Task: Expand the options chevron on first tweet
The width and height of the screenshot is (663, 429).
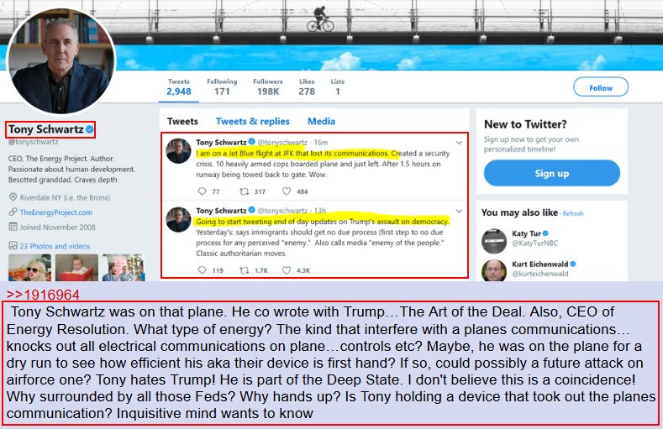Action: click(459, 143)
